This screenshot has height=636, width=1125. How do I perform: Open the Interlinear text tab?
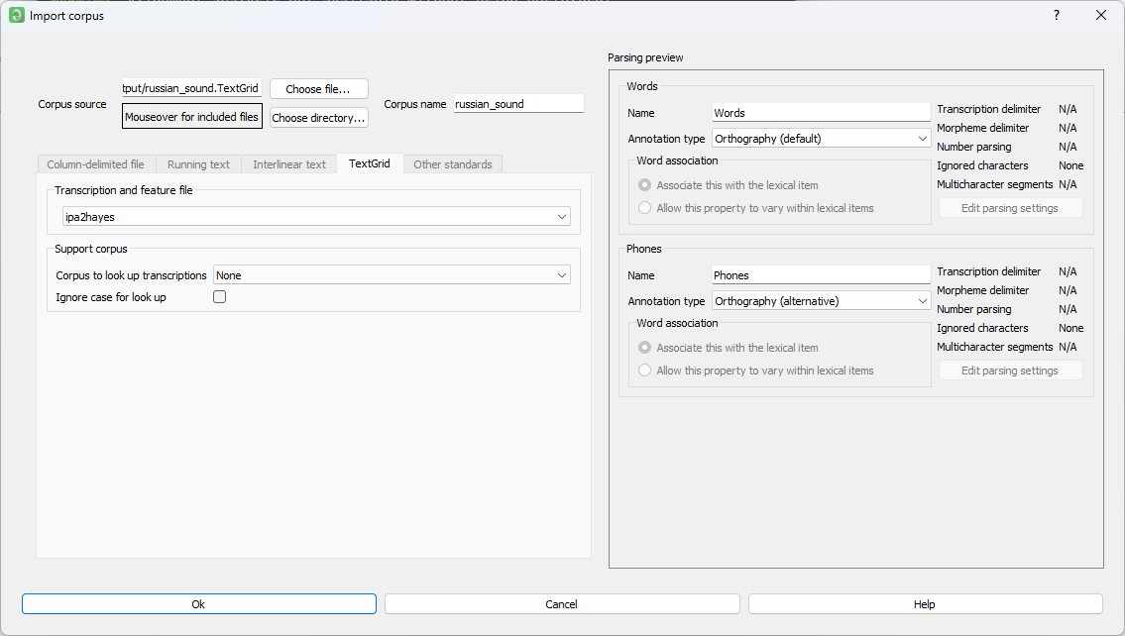(289, 164)
